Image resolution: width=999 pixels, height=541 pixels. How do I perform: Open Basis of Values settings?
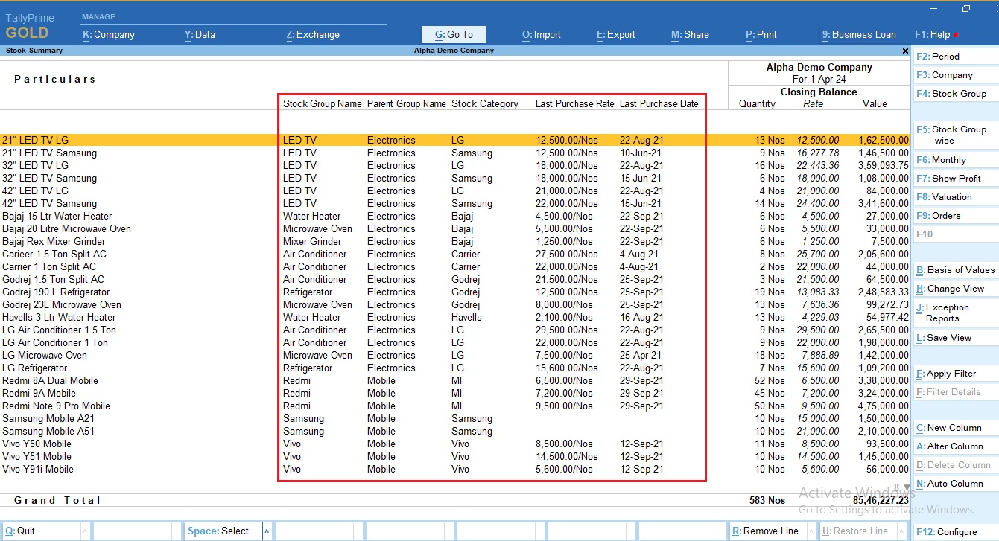pos(955,269)
